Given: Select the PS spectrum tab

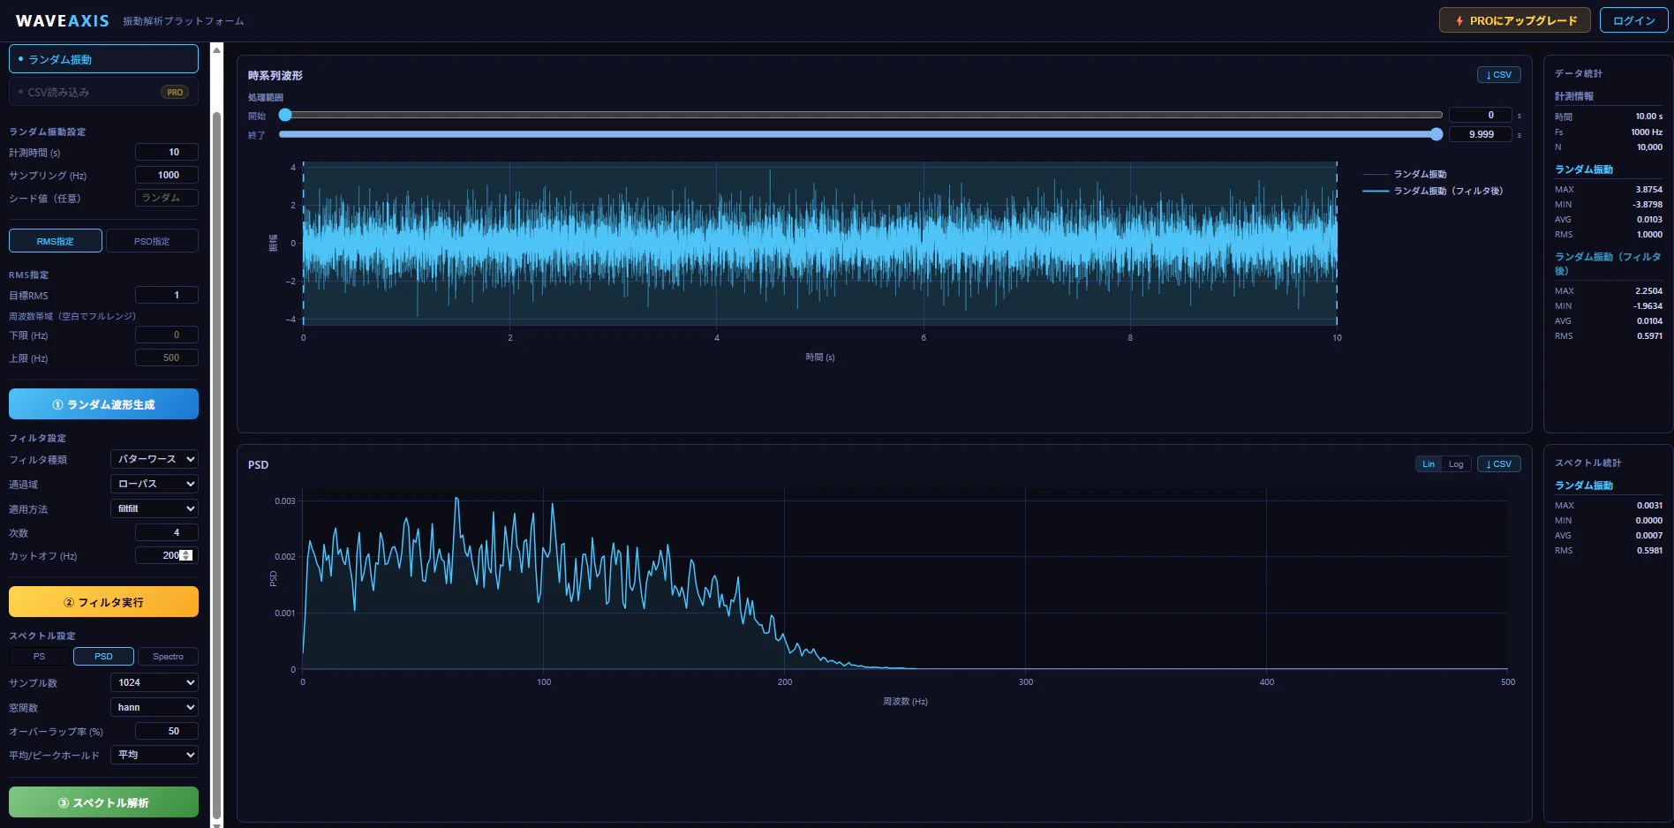Looking at the screenshot, I should 39,657.
